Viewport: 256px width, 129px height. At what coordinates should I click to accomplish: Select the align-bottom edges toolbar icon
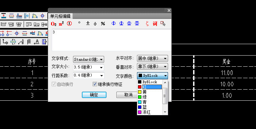(x=37, y=24)
